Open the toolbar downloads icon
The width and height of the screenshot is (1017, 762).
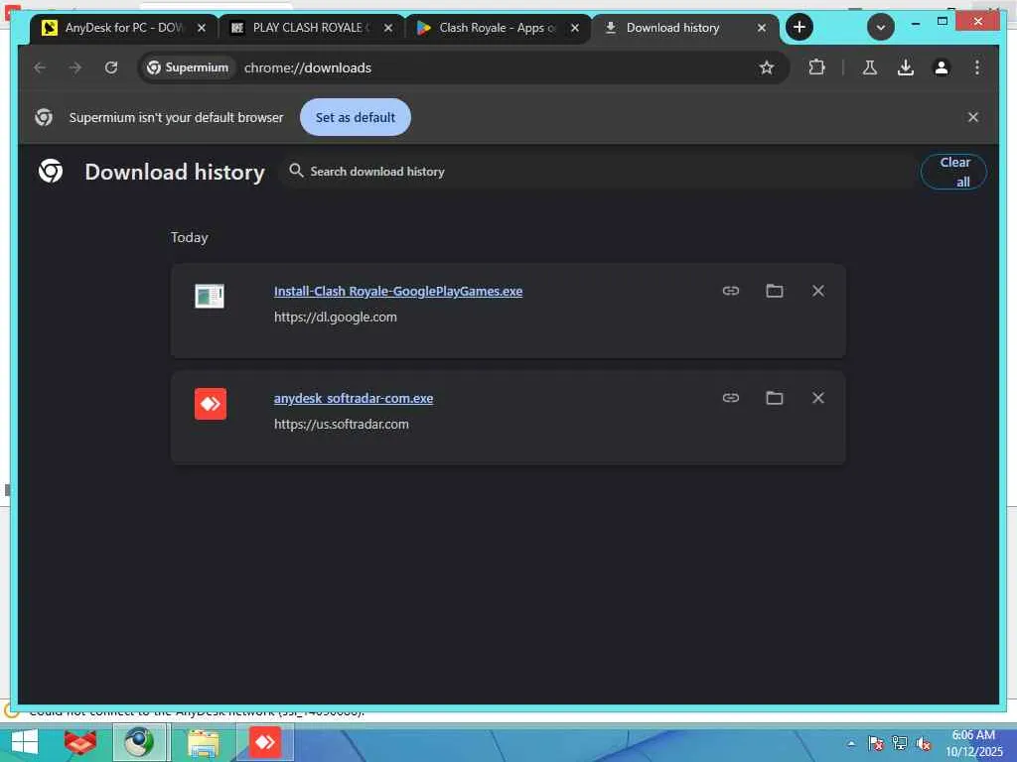tap(906, 67)
